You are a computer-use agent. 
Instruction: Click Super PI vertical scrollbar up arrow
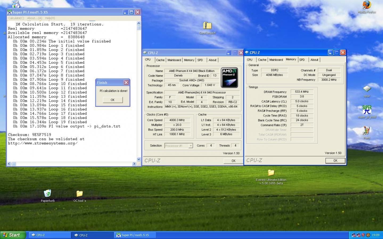[x=139, y=23]
